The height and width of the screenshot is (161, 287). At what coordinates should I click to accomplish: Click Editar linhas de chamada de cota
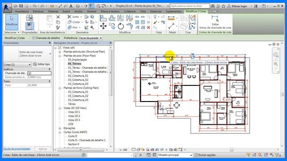pos(215,22)
